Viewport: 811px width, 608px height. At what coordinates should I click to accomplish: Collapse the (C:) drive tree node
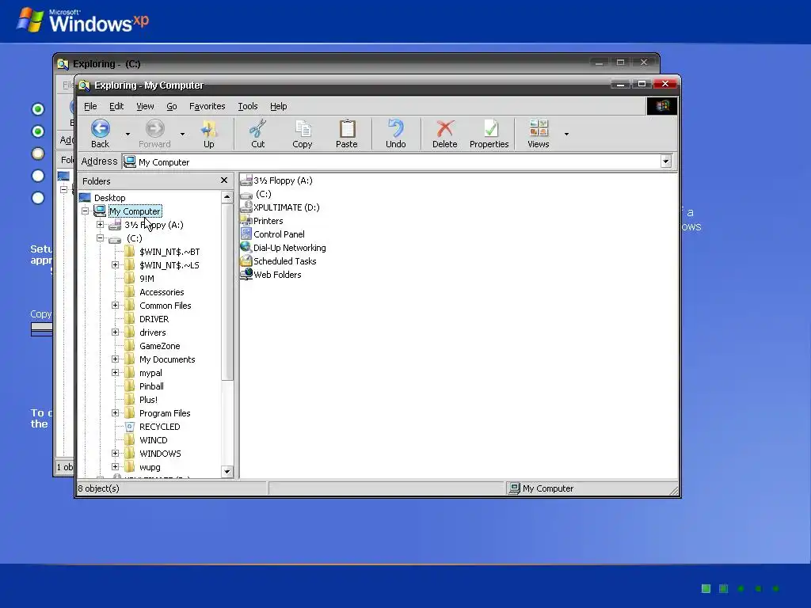[x=101, y=237]
